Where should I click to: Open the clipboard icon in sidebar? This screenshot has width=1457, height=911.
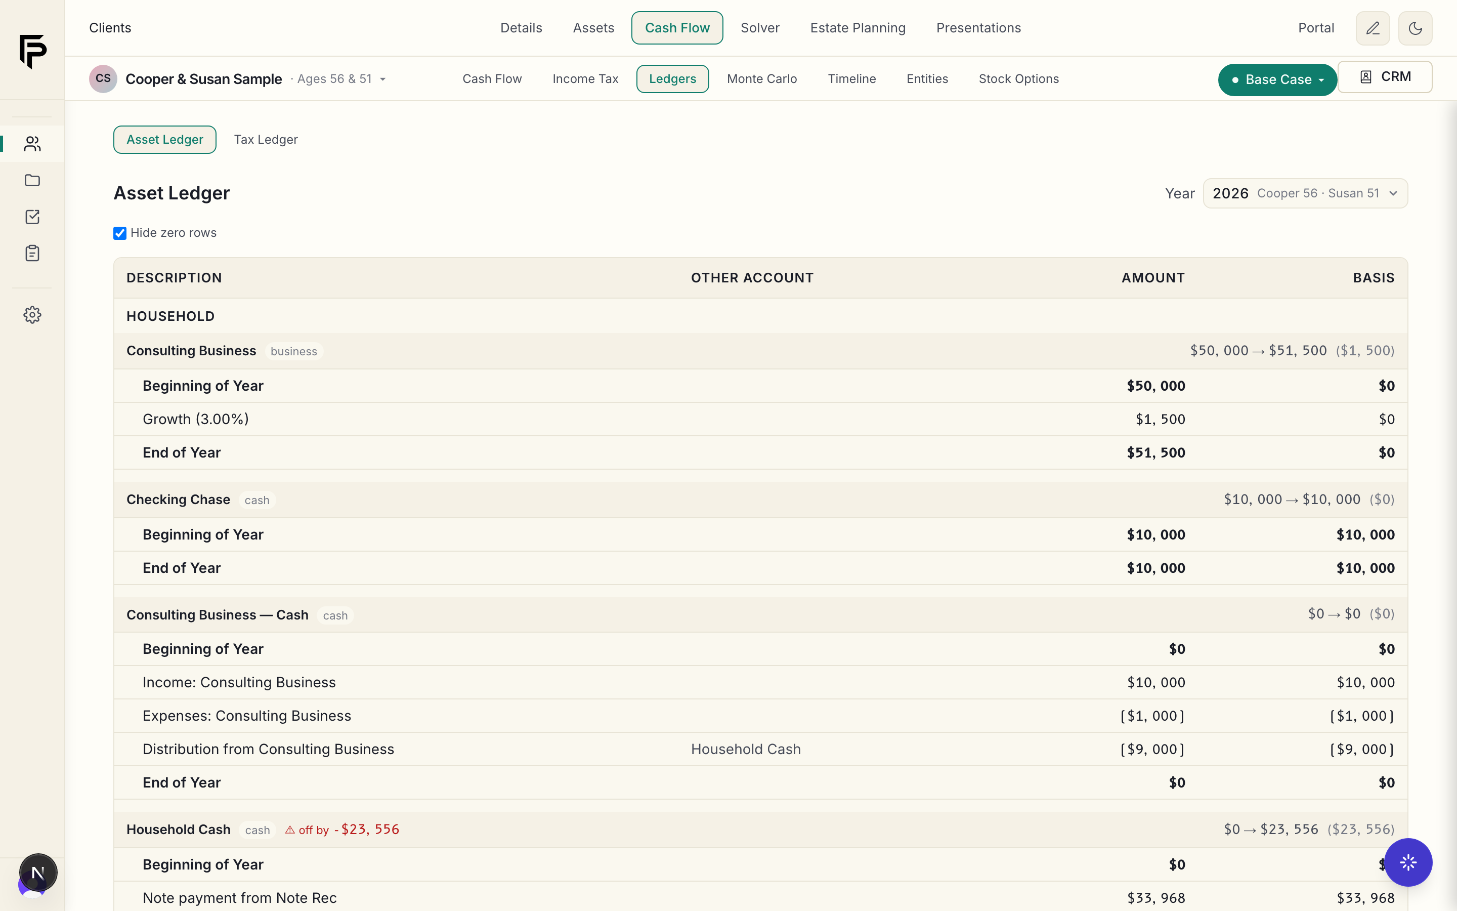32,253
